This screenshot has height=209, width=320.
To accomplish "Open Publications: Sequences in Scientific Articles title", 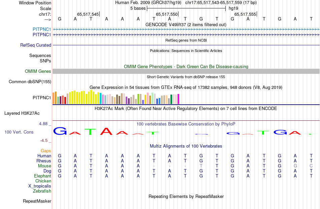I will tap(186, 51).
